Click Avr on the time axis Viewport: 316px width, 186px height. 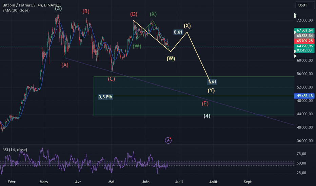pyautogui.click(x=78, y=182)
